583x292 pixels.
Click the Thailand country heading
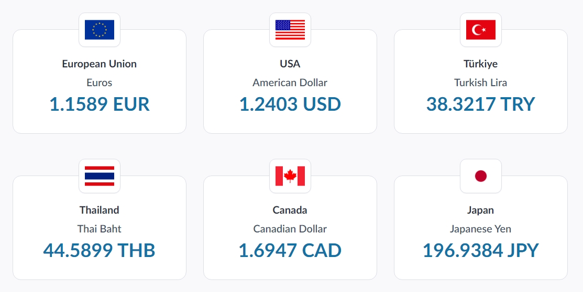point(100,210)
